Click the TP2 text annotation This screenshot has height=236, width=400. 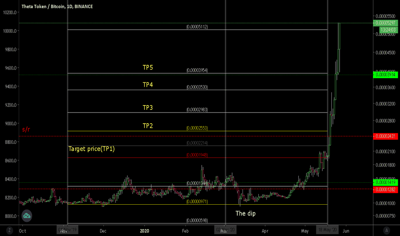click(148, 126)
